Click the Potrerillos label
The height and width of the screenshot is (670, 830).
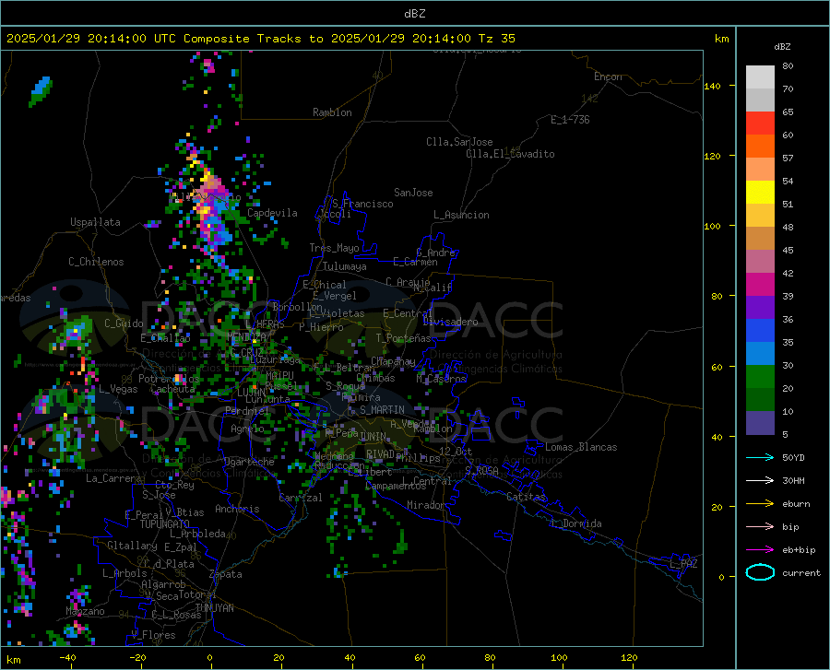tap(169, 379)
